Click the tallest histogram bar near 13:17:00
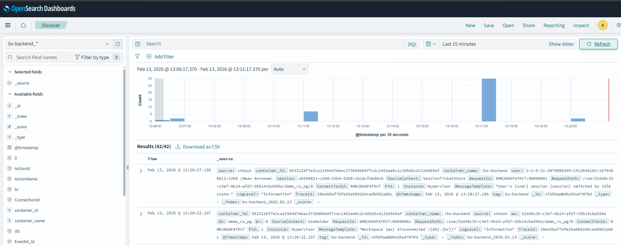The width and height of the screenshot is (621, 246). 489,100
